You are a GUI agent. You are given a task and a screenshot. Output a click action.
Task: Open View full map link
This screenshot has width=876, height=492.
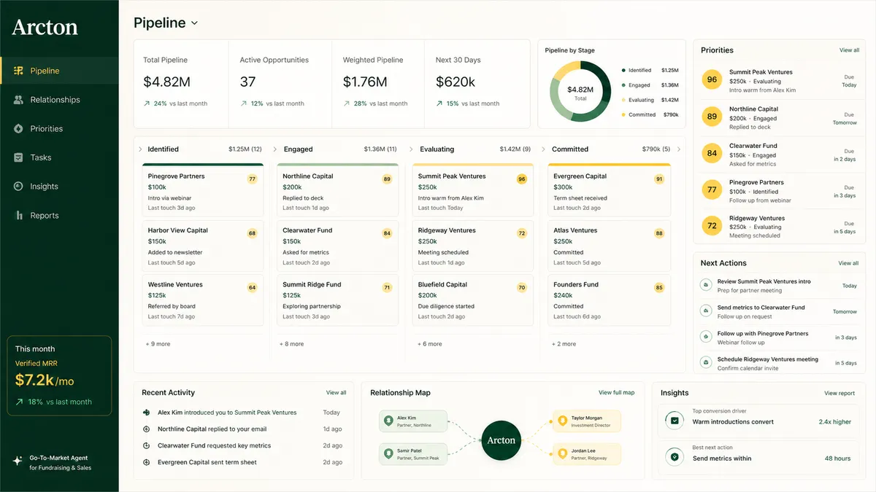coord(616,393)
